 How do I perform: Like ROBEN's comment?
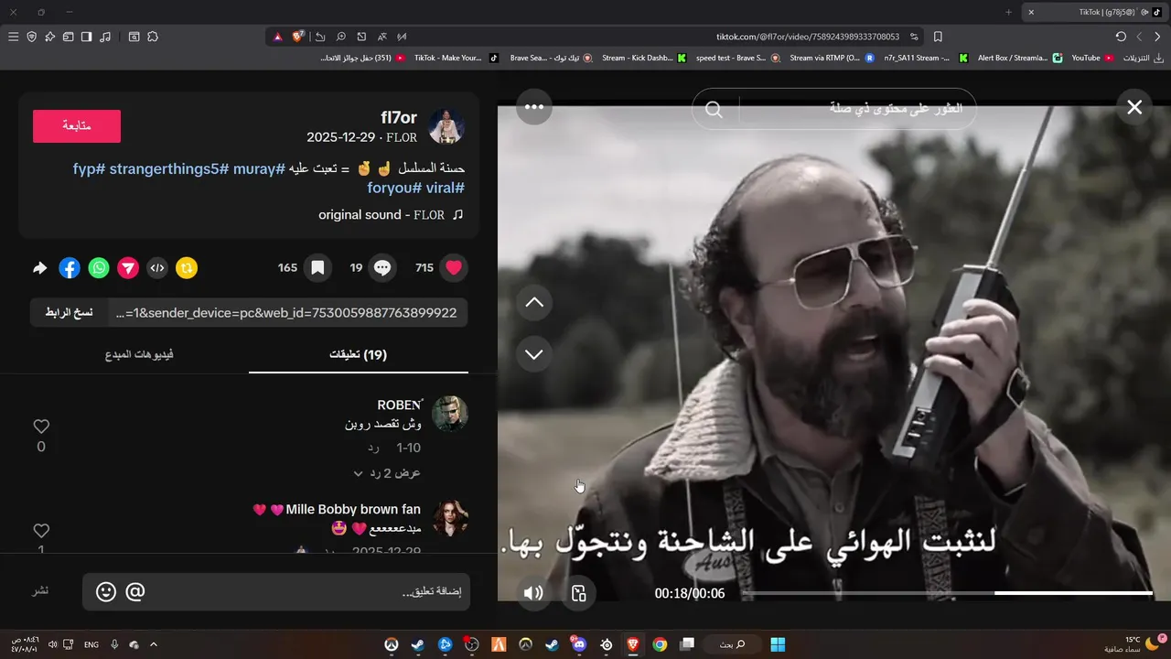(41, 427)
